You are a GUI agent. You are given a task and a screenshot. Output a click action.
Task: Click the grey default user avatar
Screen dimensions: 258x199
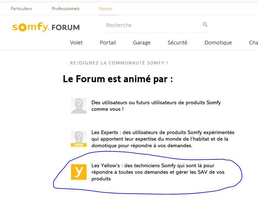click(79, 106)
